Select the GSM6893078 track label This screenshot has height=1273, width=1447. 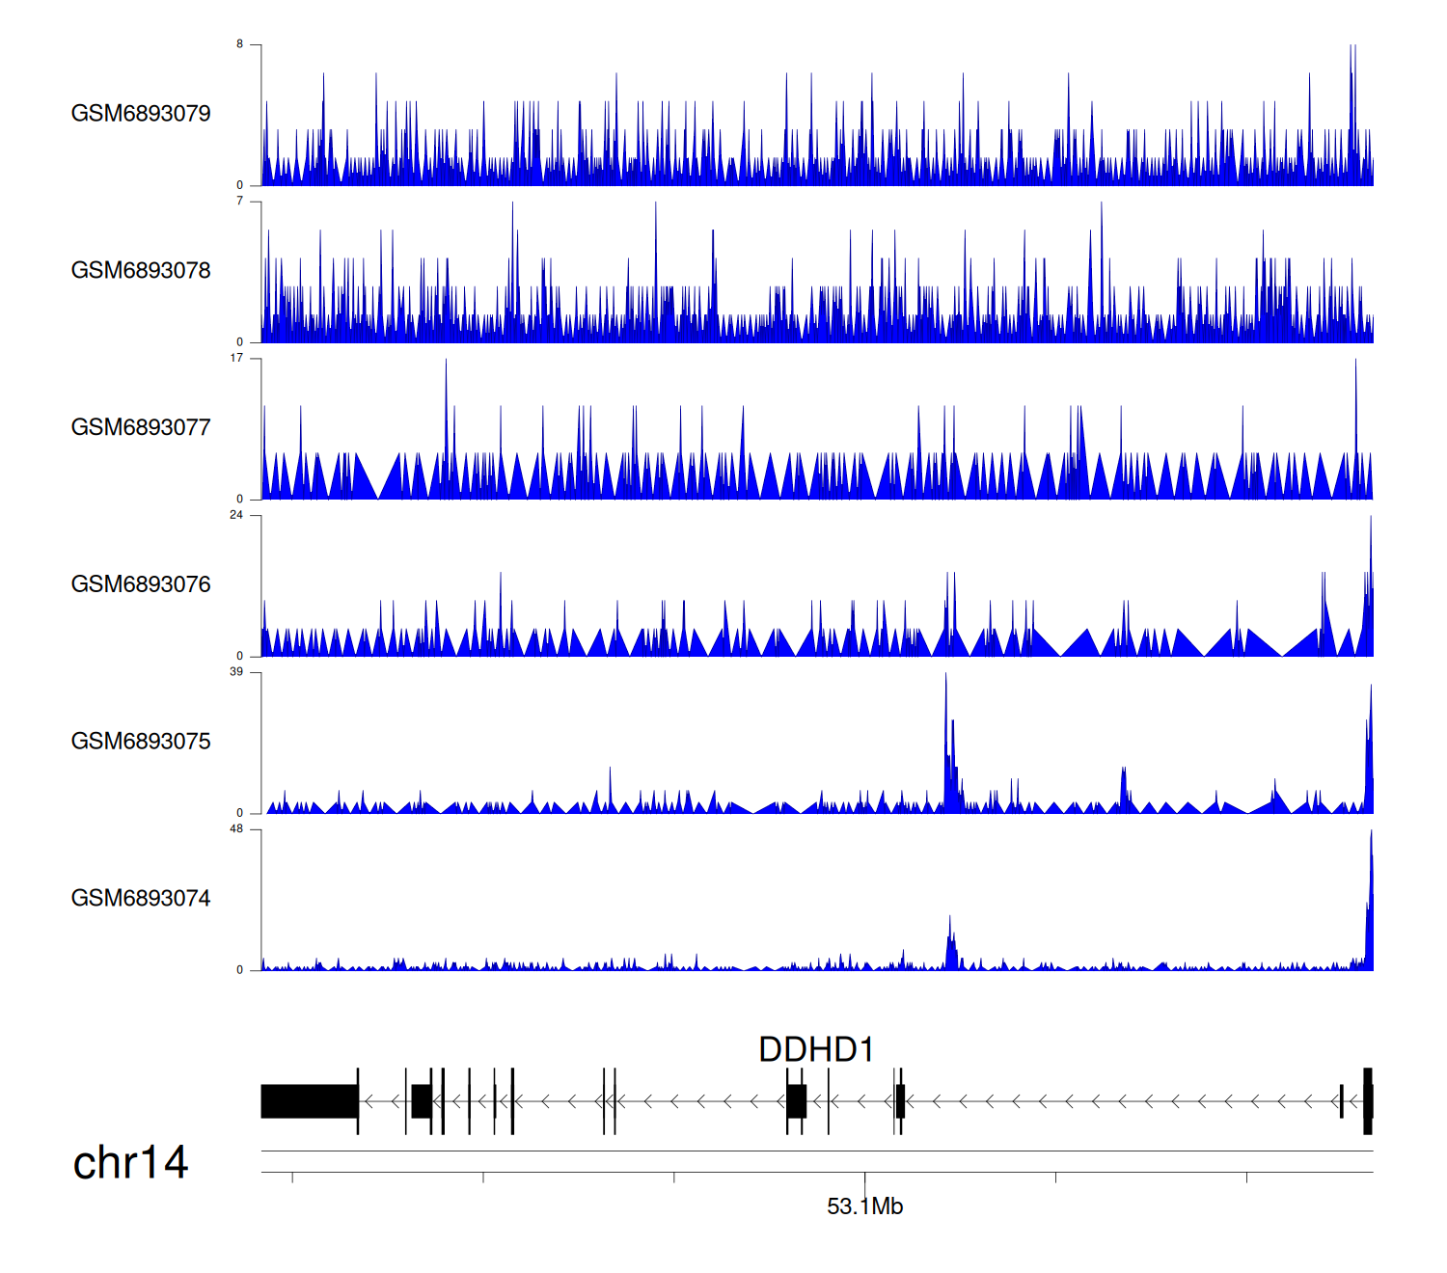point(141,271)
